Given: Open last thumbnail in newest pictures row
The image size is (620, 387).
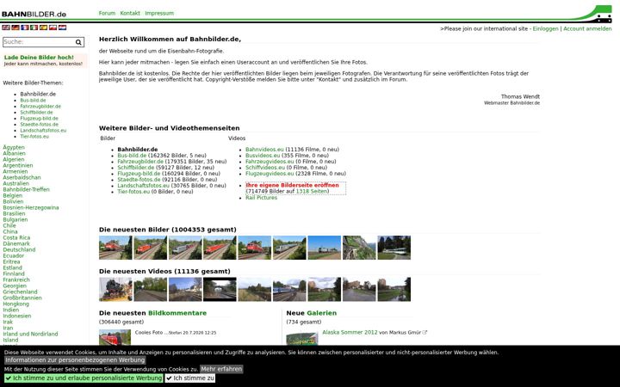Looking at the screenshot, I should click(x=394, y=248).
